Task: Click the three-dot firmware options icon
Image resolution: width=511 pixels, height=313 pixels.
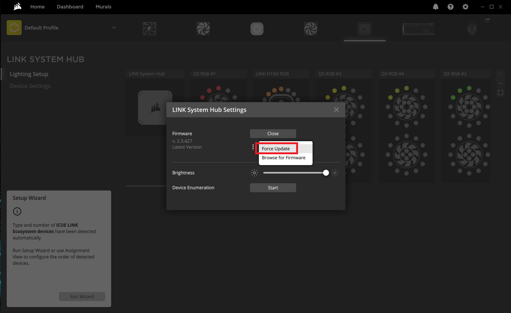Action: coord(253,147)
